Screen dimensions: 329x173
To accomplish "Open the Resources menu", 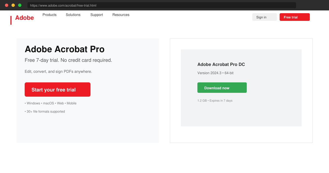I will [x=121, y=15].
